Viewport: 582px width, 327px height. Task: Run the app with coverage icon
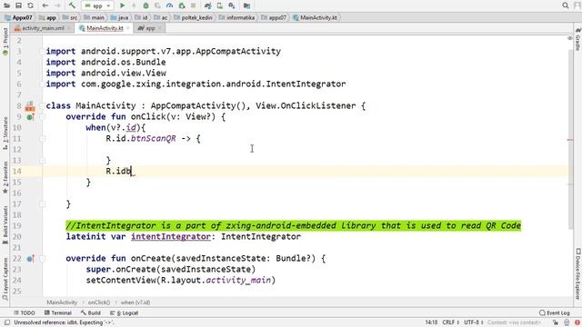pos(157,5)
